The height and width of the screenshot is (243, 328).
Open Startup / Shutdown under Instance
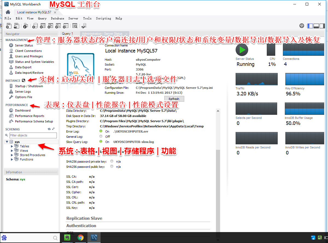29,86
